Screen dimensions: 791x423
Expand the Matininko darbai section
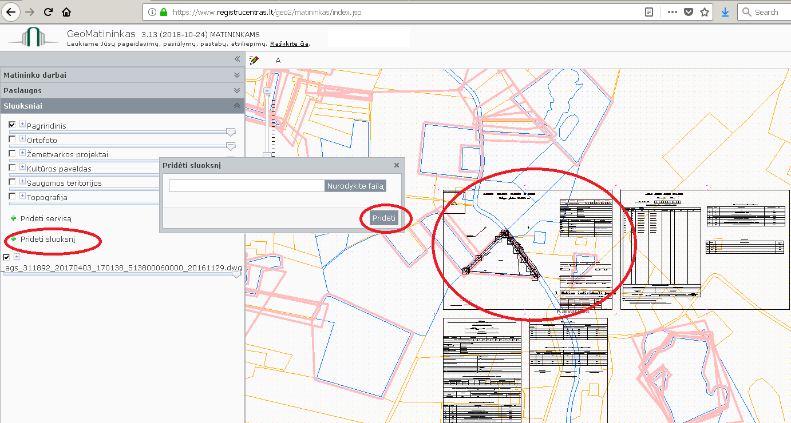[x=122, y=75]
